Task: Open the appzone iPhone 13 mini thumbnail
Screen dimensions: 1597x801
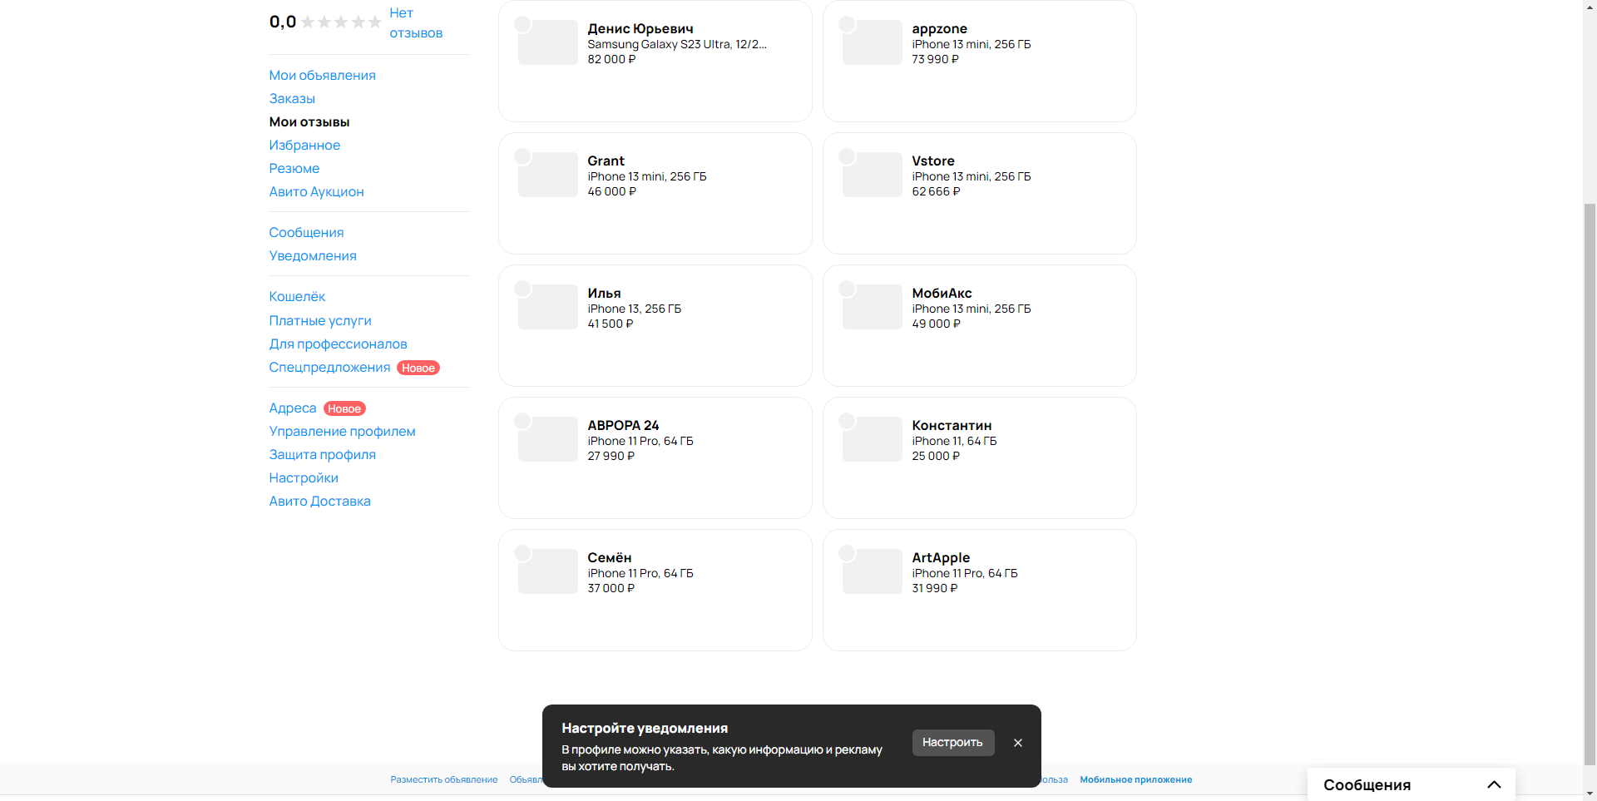Action: pos(872,42)
